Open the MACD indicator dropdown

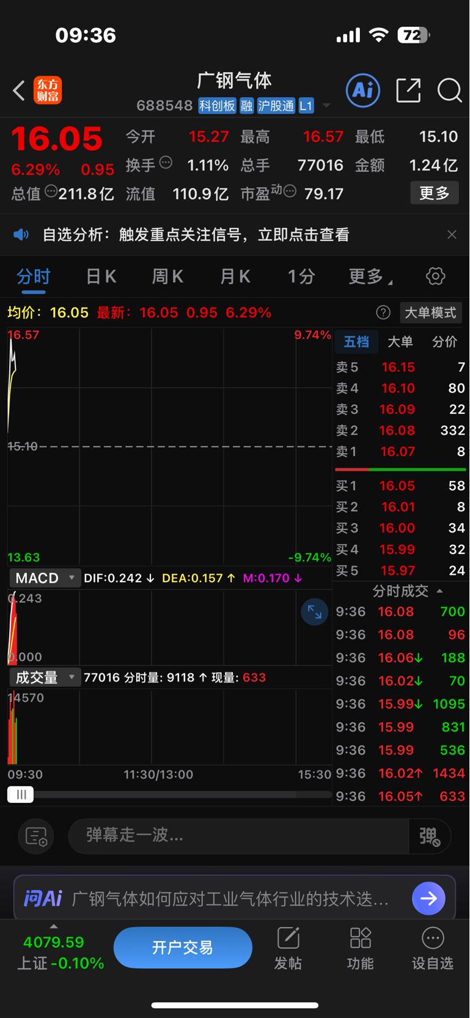tap(45, 578)
